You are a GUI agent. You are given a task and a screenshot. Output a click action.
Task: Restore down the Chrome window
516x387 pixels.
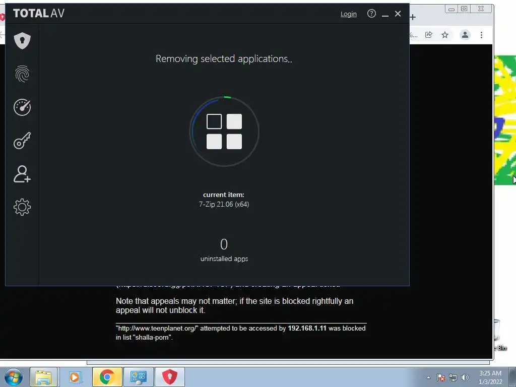(464, 9)
